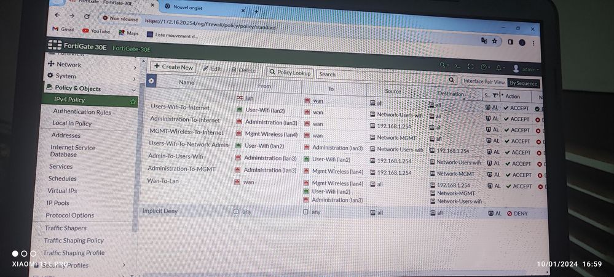
Task: Switch to Interface Pair View
Action: [x=484, y=82]
